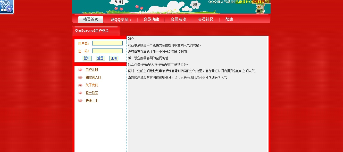Click the 密码 label text
Viewport: 343px width, 152px height.
tap(83, 51)
